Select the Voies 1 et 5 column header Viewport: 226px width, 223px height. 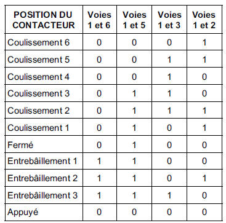[134, 20]
